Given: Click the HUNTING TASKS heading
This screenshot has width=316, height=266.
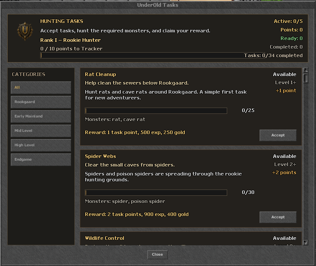Looking at the screenshot, I should point(62,21).
